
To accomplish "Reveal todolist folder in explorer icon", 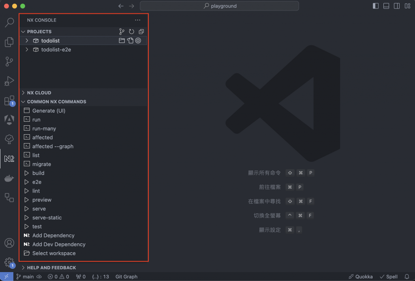I will [122, 41].
